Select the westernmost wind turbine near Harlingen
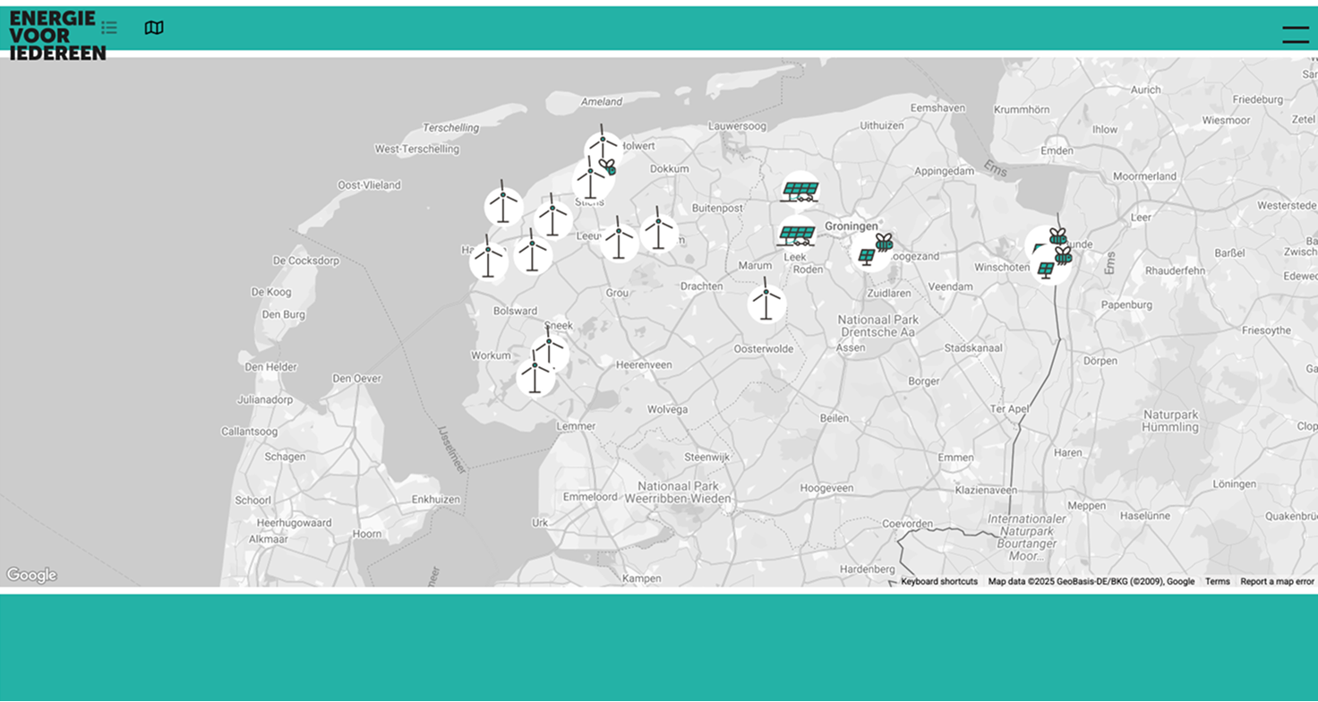The height and width of the screenshot is (702, 1318). click(x=489, y=261)
